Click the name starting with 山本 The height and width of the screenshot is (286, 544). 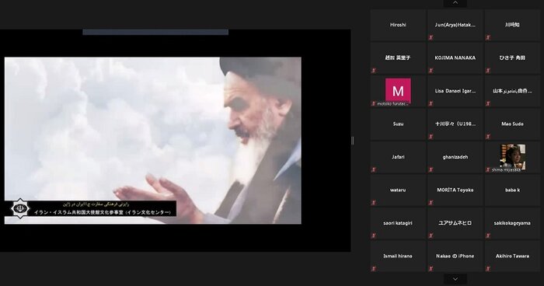click(x=512, y=91)
